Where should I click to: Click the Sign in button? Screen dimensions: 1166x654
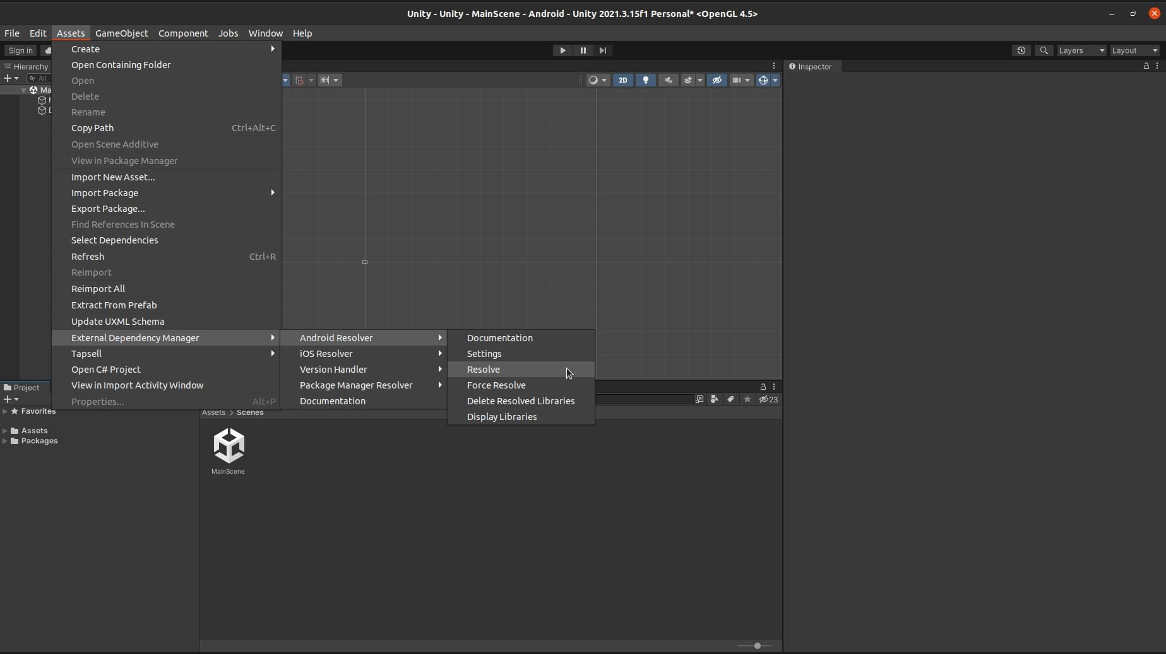click(x=21, y=50)
